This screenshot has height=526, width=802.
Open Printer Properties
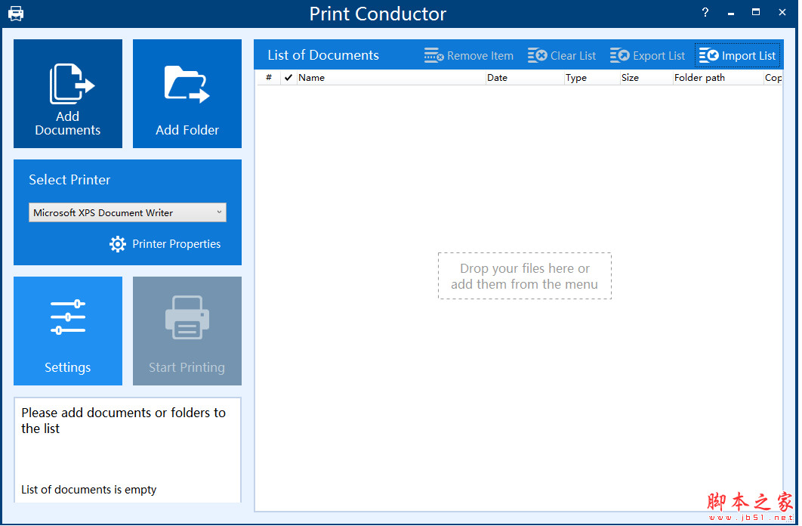pos(165,244)
